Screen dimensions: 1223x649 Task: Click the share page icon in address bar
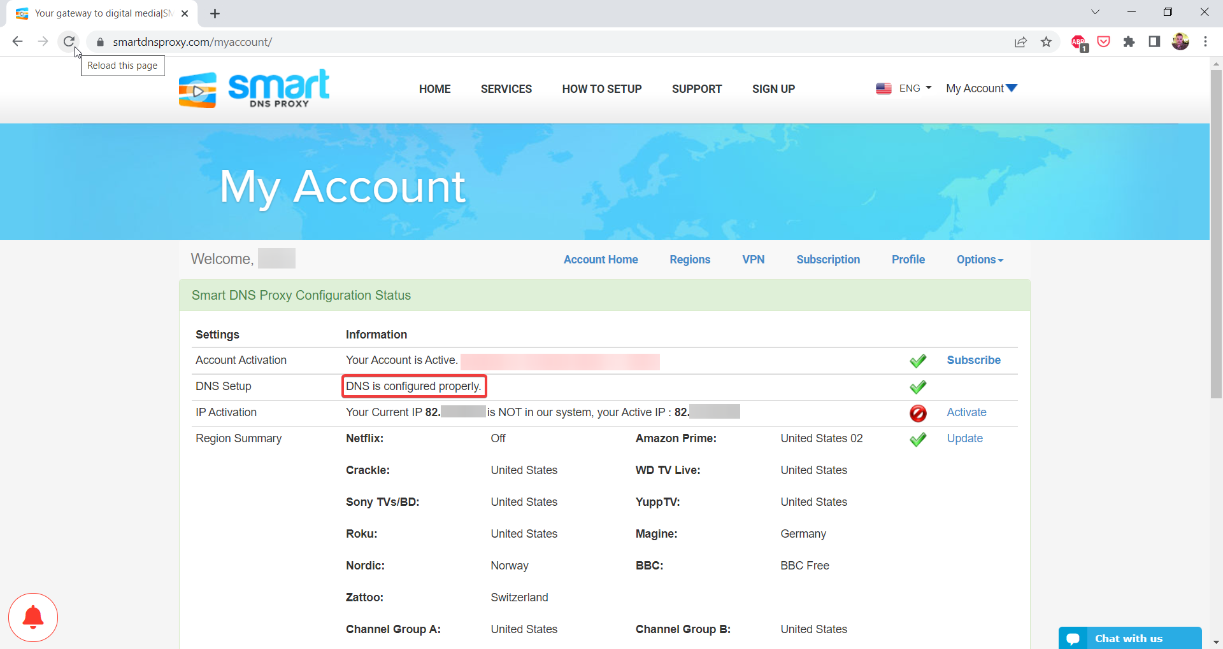[x=1020, y=42]
